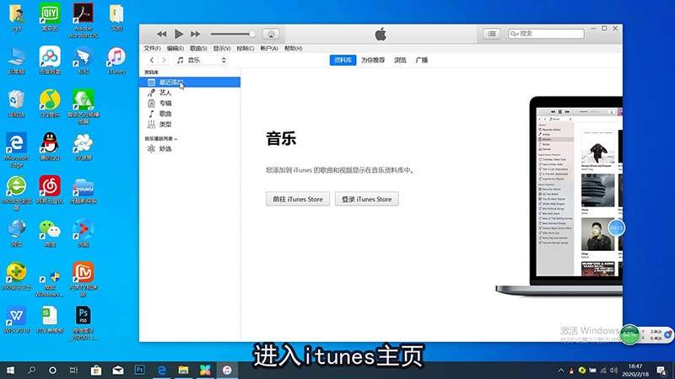This screenshot has height=379, width=675.
Task: Open the 文件(F) menu
Action: 152,49
